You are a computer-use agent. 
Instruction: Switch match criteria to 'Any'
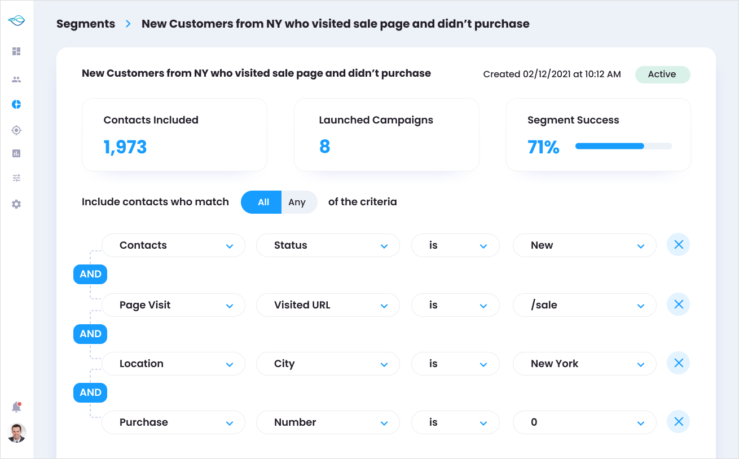(x=297, y=202)
